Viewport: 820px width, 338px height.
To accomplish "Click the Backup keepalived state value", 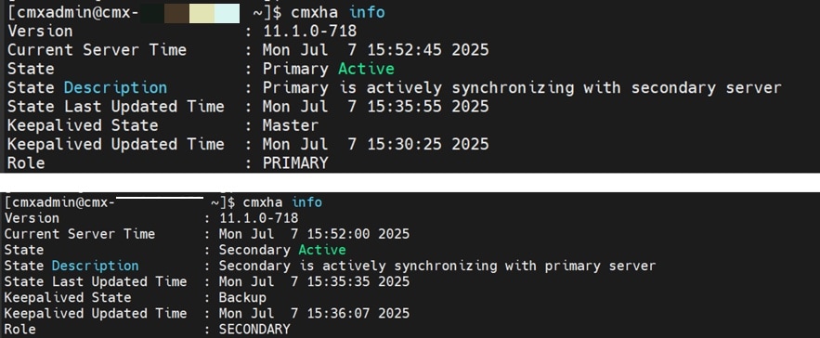I will point(242,298).
